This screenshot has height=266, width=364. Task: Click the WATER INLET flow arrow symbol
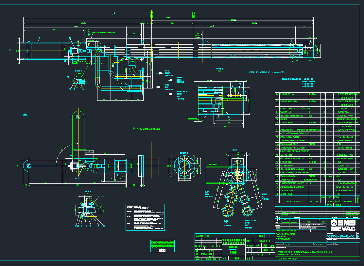pos(158,87)
